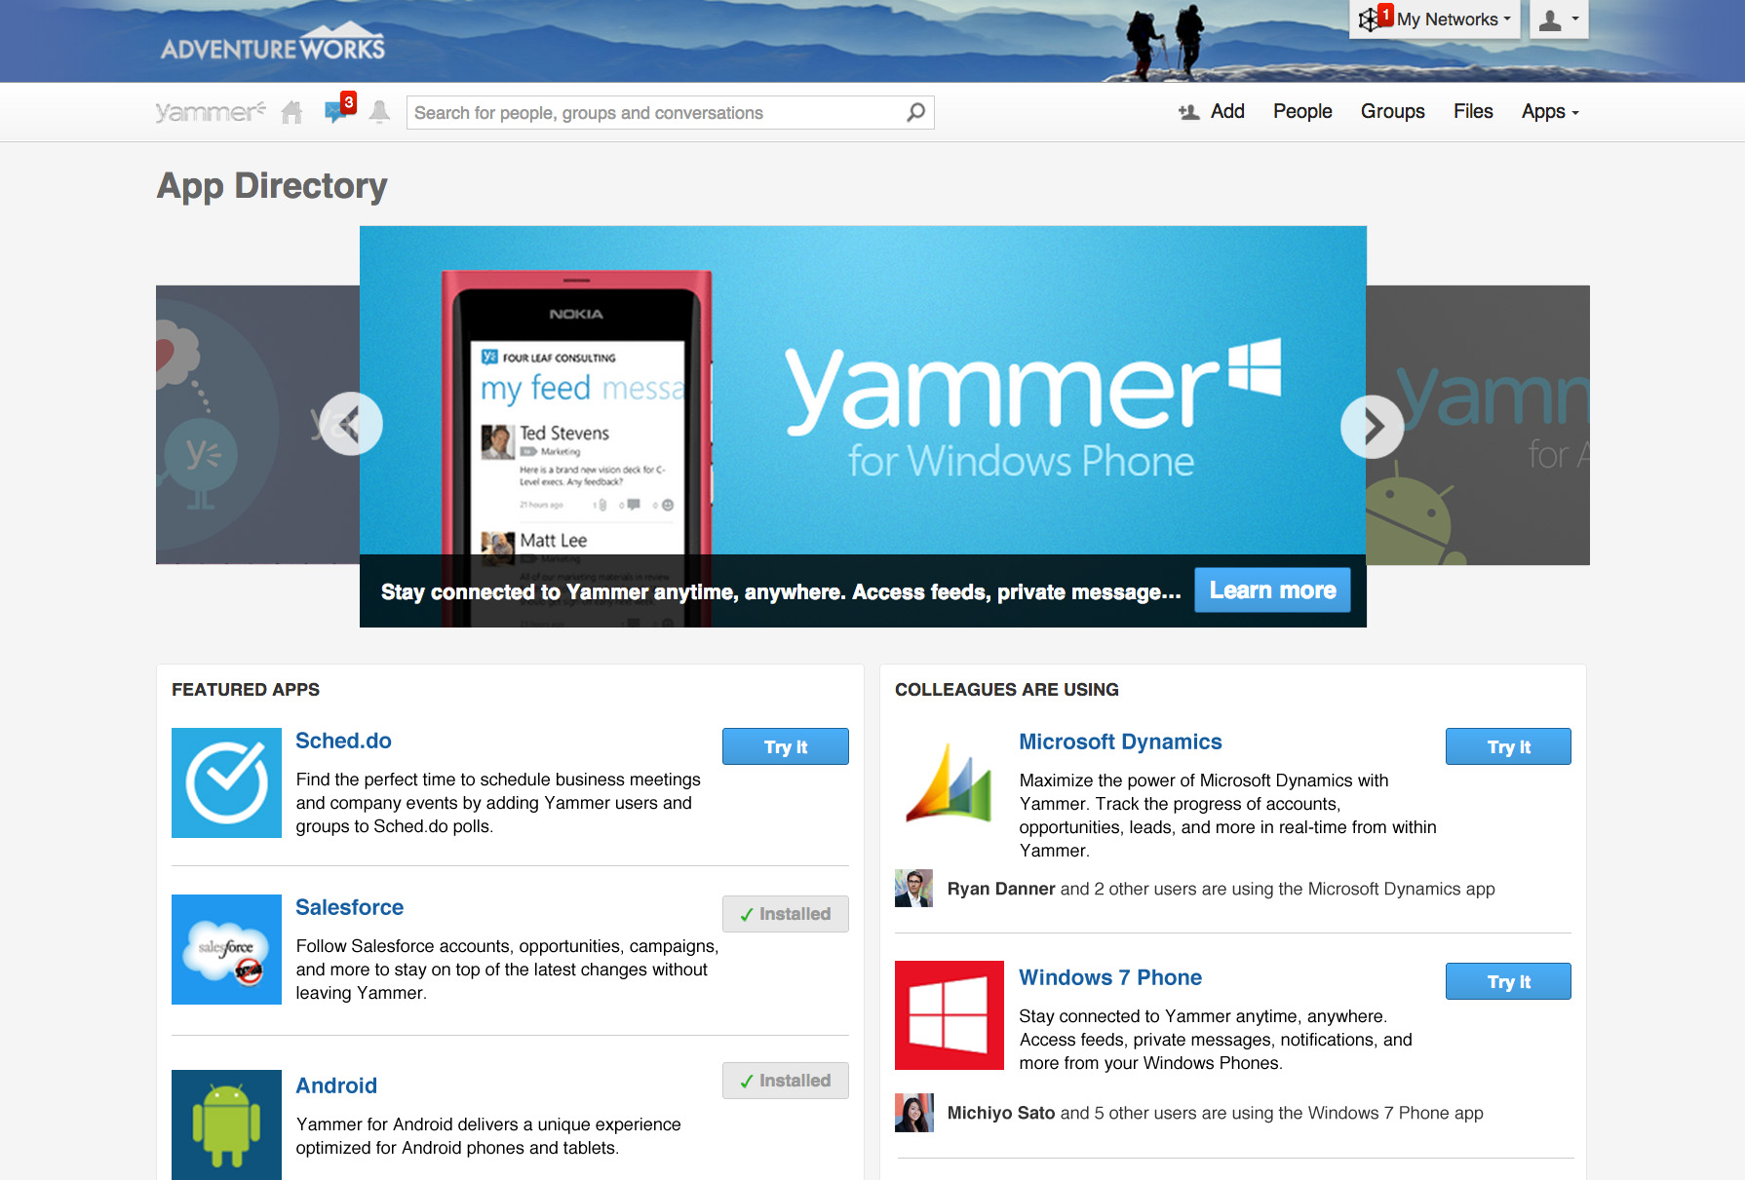
Task: Expand the My Networks dropdown
Action: coord(1434,19)
